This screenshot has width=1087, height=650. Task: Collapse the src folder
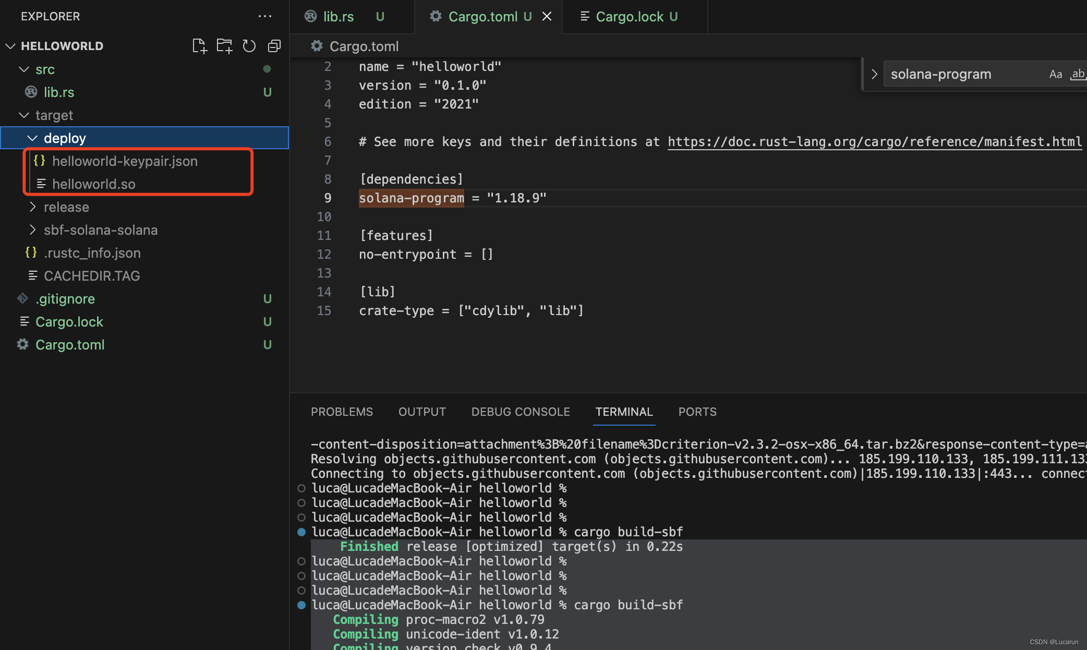click(x=45, y=69)
